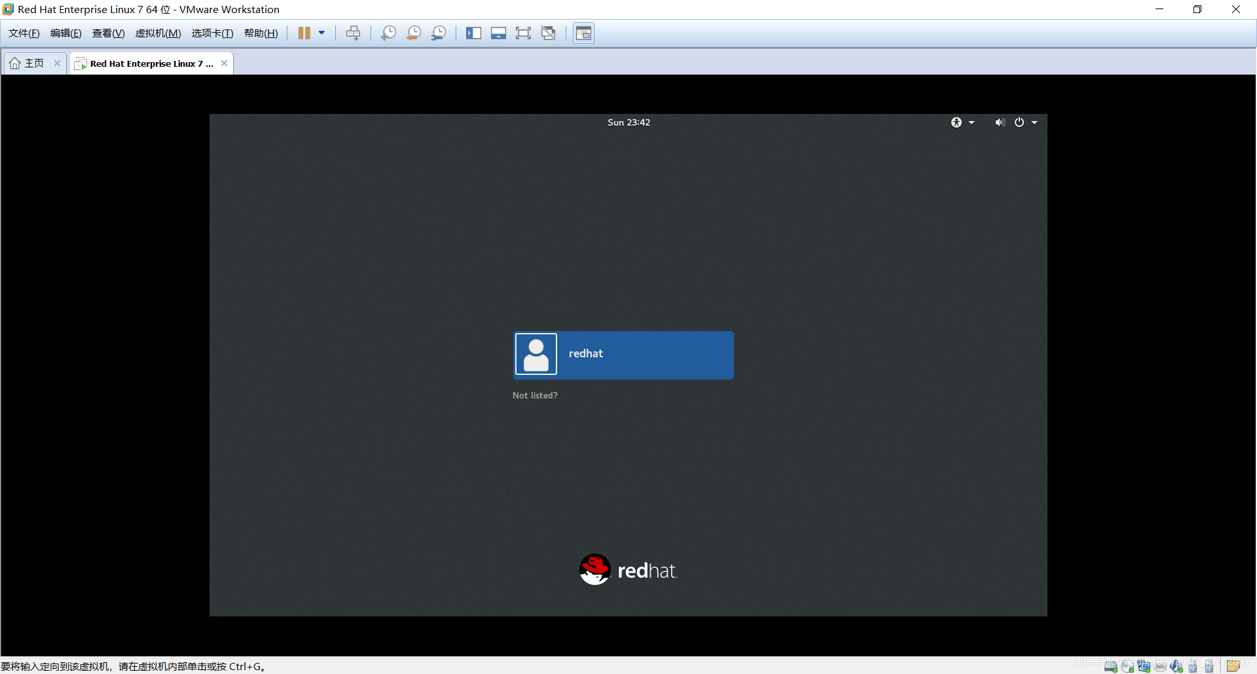The image size is (1257, 674).
Task: Revert the virtual machine to its snapshot
Action: pyautogui.click(x=414, y=33)
